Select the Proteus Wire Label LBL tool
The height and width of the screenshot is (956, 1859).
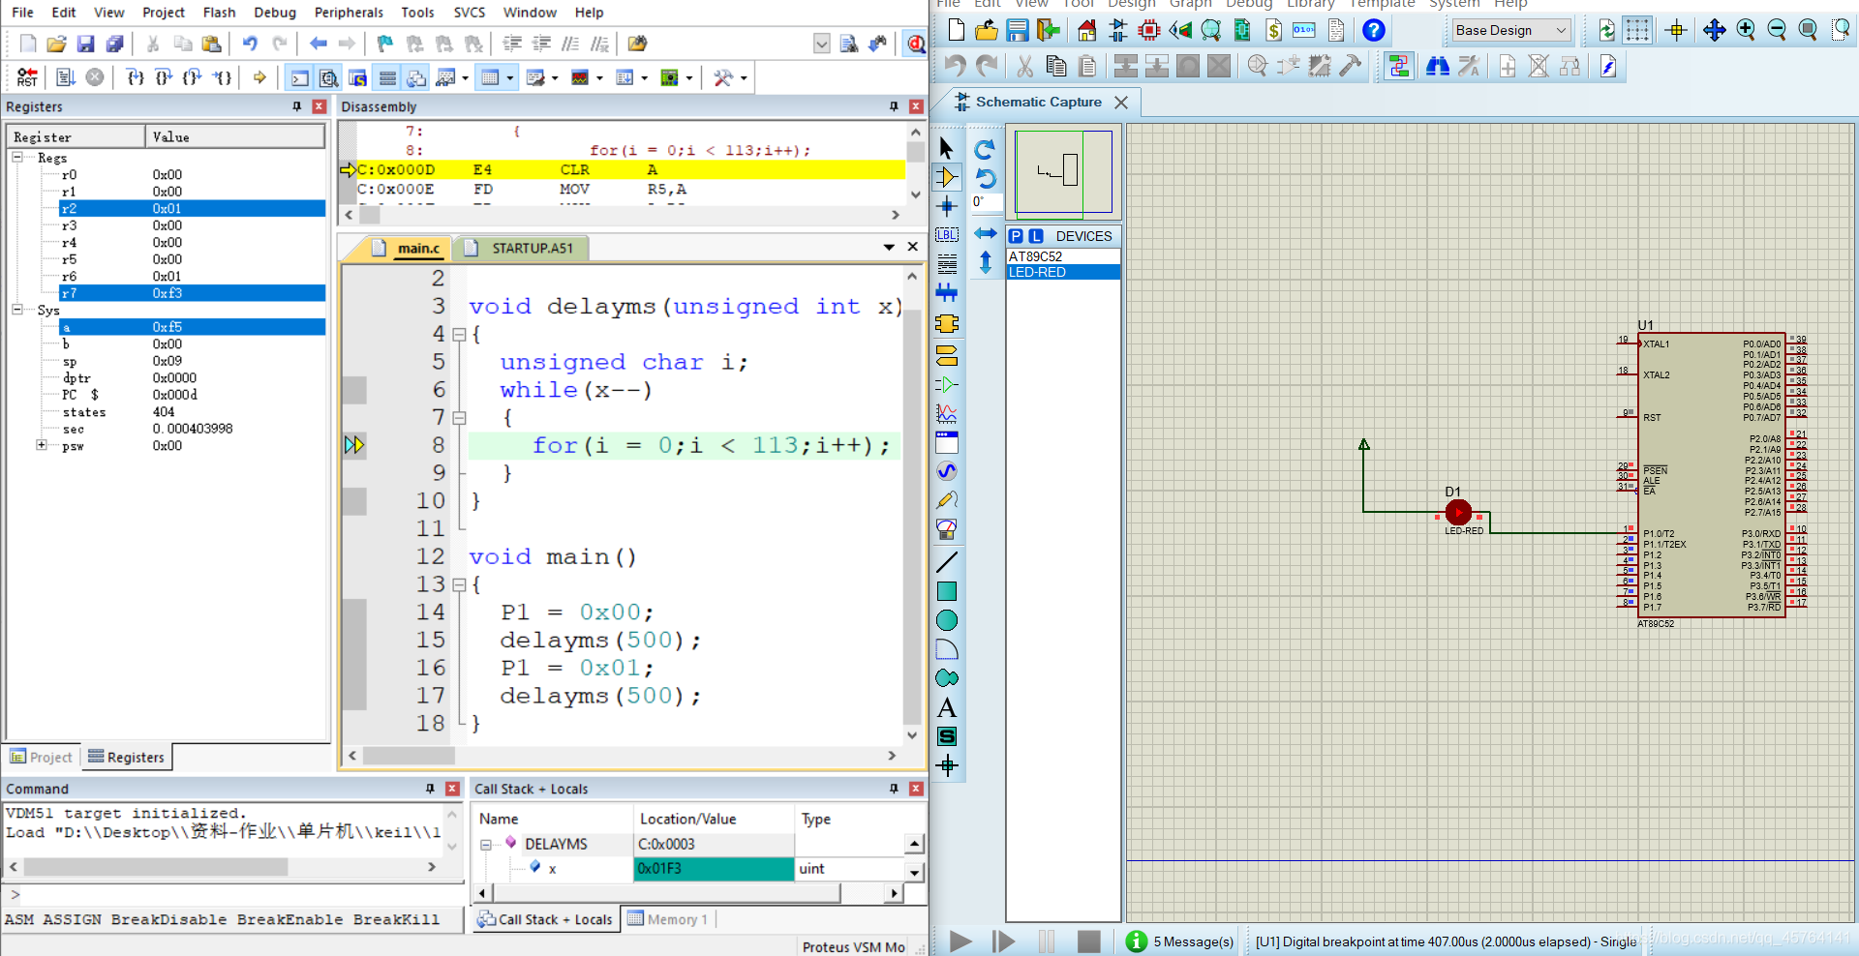click(x=947, y=235)
